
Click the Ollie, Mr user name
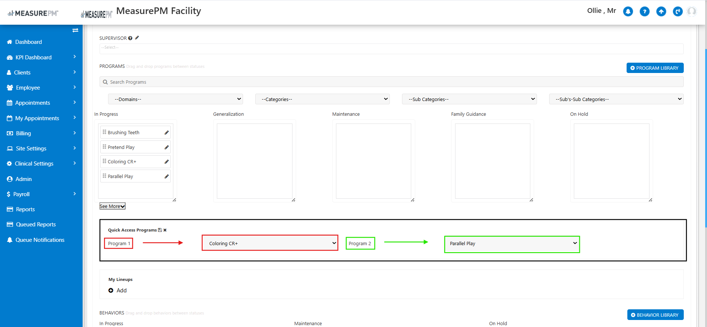tap(602, 11)
